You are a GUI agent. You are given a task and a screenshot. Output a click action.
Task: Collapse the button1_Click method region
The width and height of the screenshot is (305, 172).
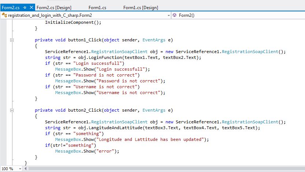click(x=12, y=40)
